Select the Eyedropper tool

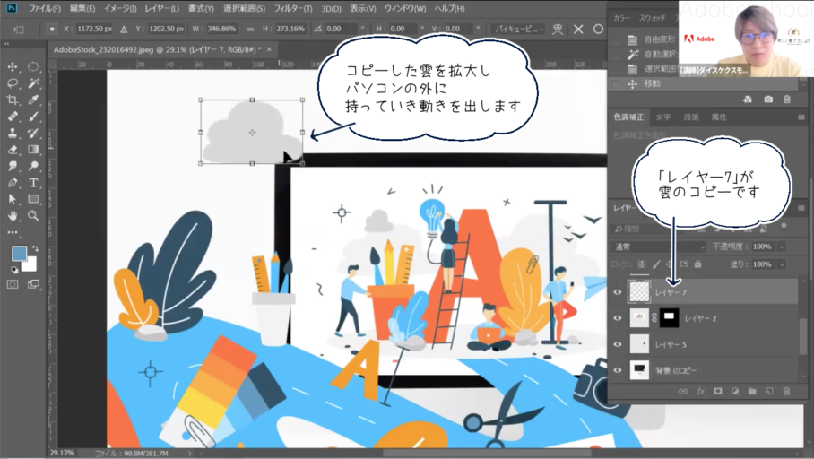tap(33, 100)
